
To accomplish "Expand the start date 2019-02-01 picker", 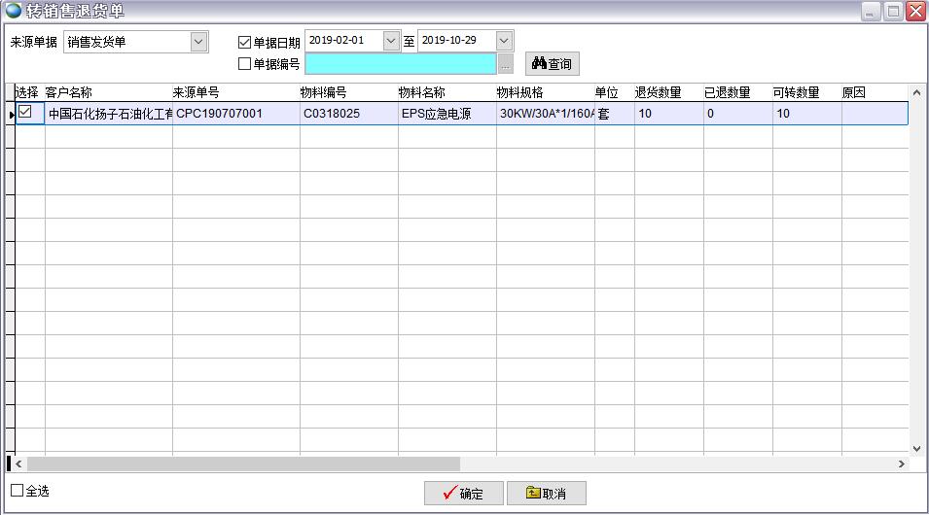I will [391, 41].
